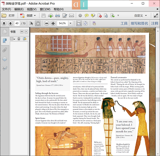Close the document with small x
Viewport: 160px width, 156px height.
(158, 9)
